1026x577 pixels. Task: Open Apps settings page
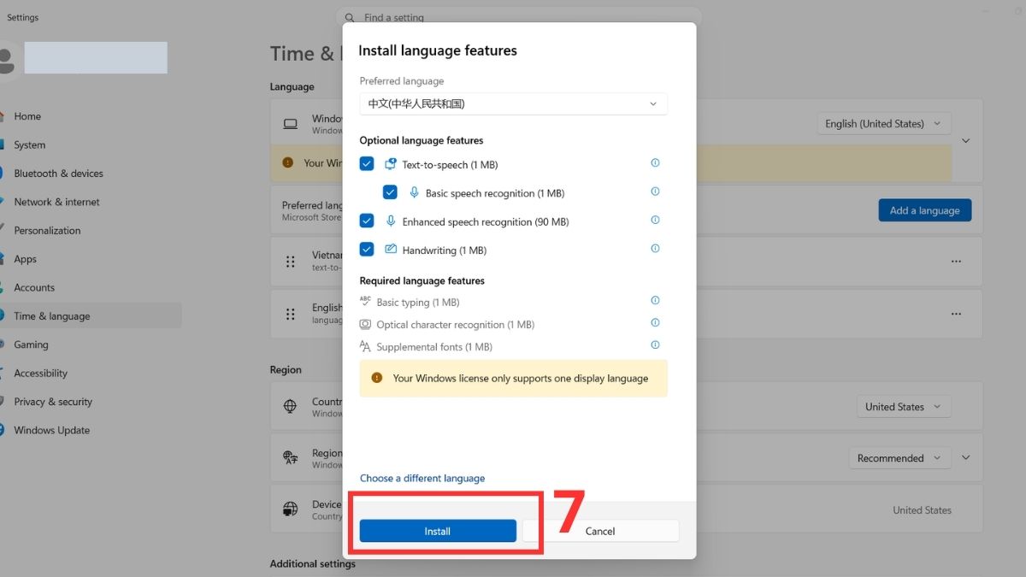(x=25, y=259)
